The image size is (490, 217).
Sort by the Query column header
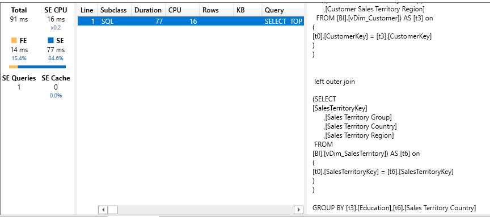click(283, 10)
